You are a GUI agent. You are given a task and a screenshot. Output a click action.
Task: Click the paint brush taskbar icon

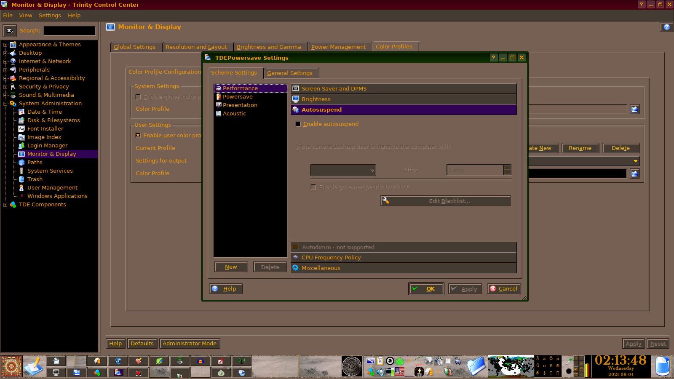139,361
